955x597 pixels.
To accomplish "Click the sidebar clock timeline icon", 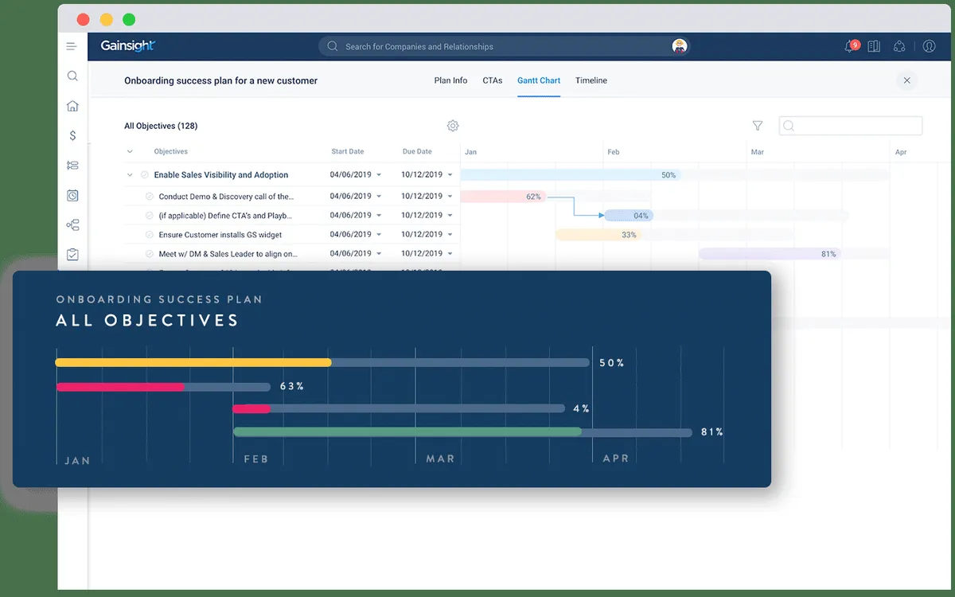I will click(72, 195).
